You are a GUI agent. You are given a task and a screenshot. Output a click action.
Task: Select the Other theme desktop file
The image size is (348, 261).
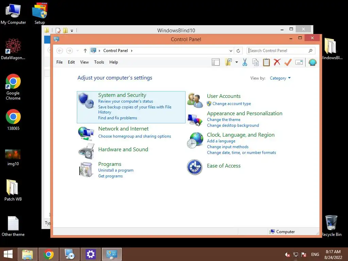pyautogui.click(x=13, y=226)
